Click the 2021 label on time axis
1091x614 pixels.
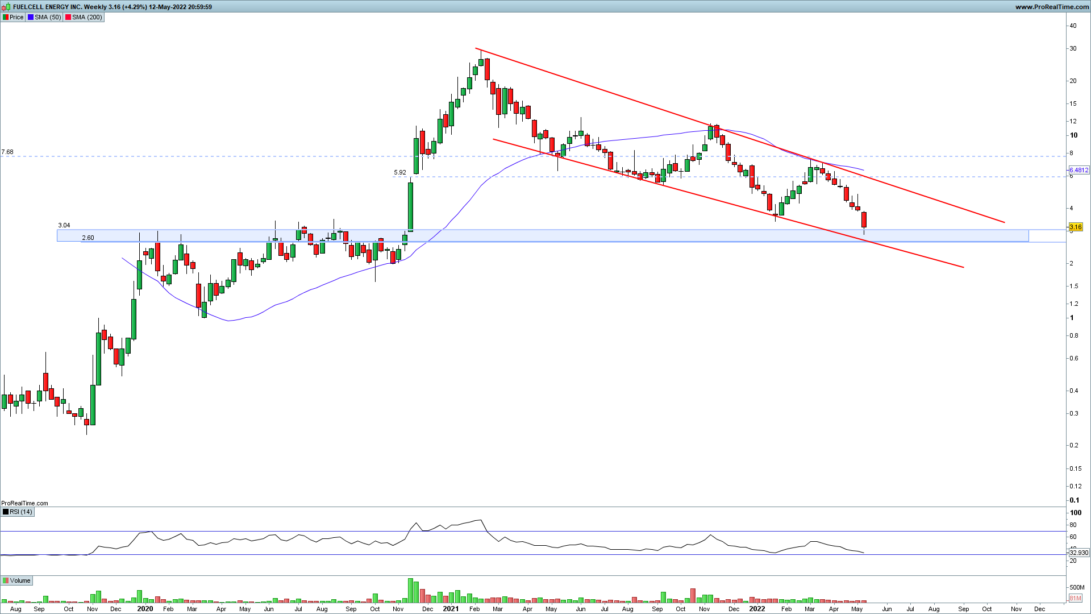(x=451, y=609)
